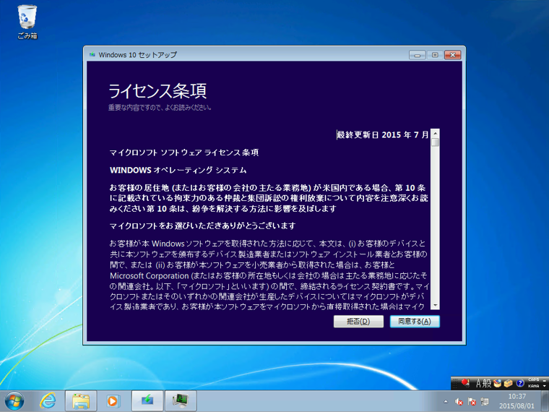This screenshot has height=412, width=549.
Task: Select the Windows 10 setup taskbar button
Action: (147, 400)
